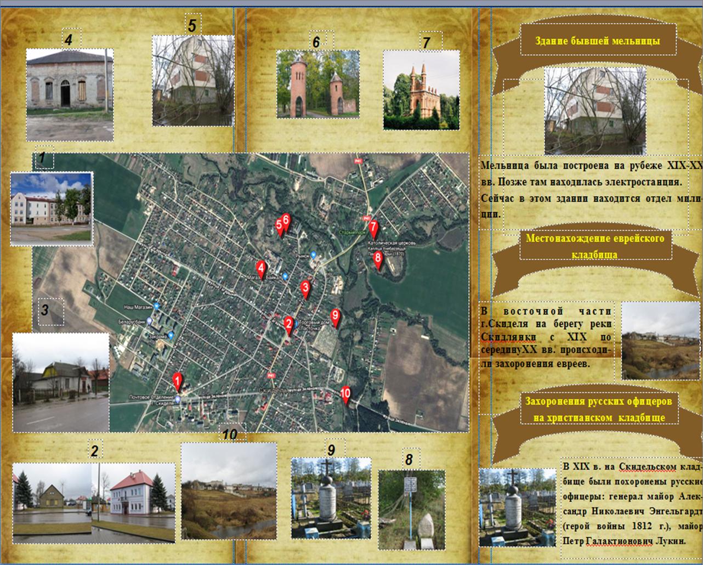Click 'Наш Магазин' label on the map

click(138, 306)
